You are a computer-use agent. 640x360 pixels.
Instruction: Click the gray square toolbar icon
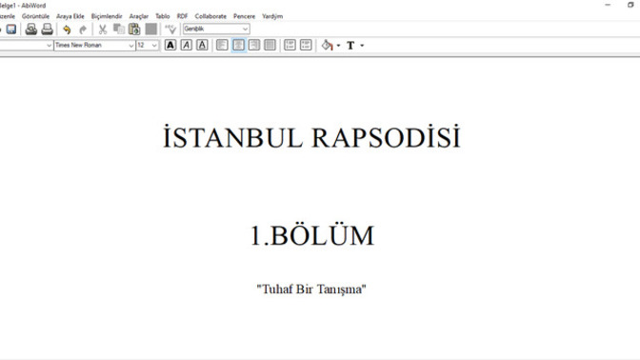[151, 29]
